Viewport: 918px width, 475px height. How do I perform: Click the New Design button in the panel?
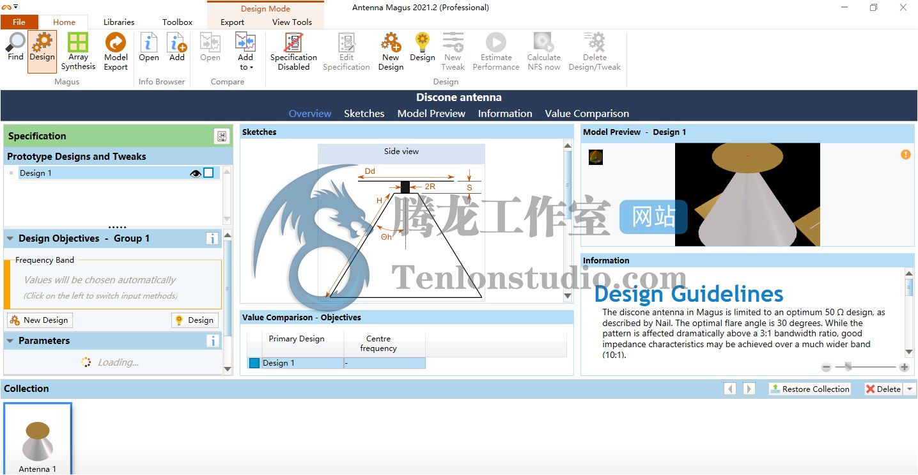point(40,320)
